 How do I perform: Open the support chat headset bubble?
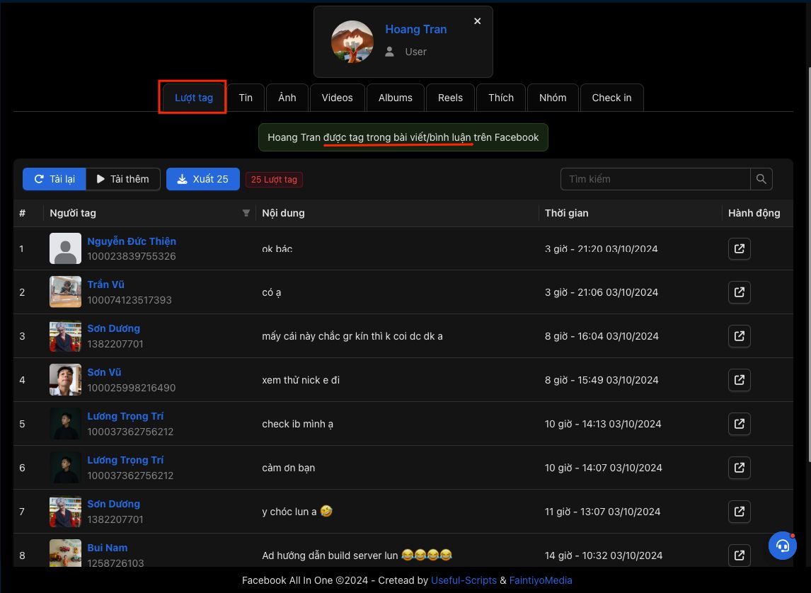(x=783, y=546)
